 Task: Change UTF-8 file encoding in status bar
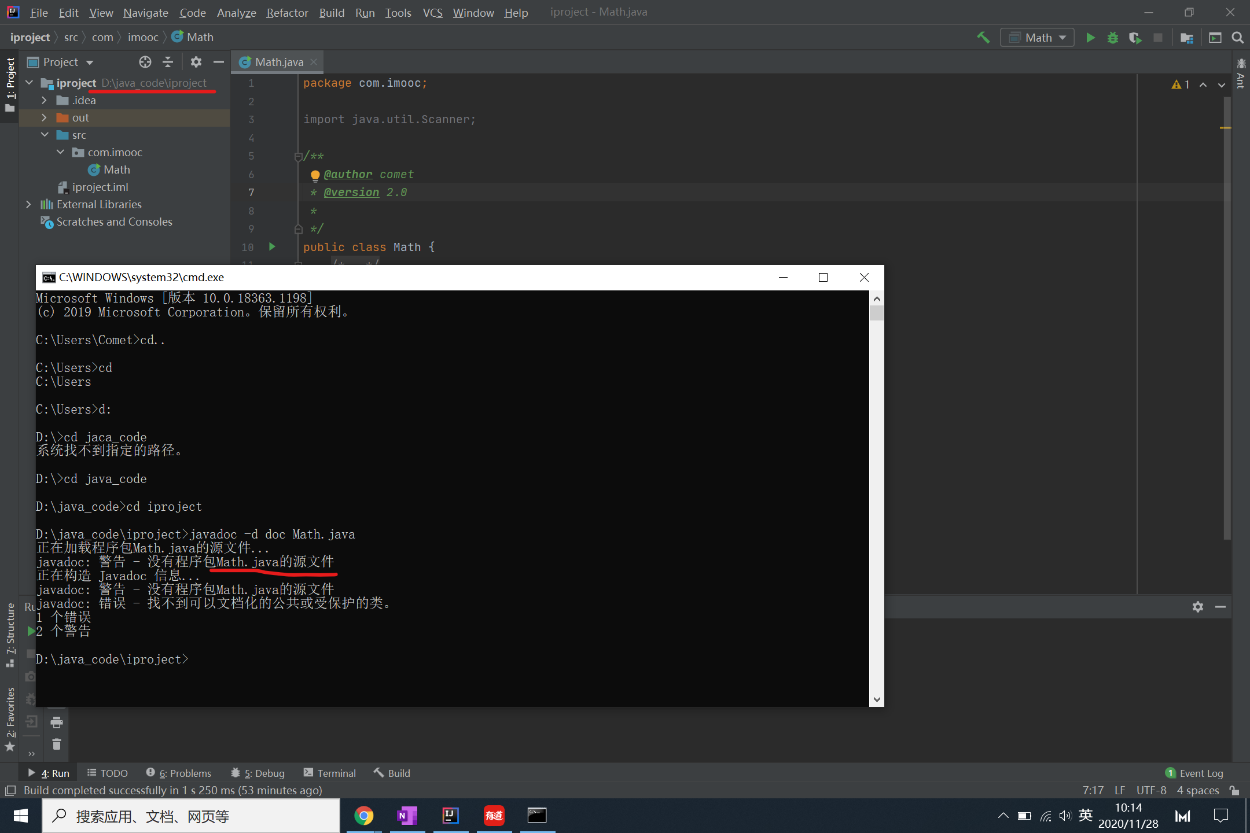1151,791
